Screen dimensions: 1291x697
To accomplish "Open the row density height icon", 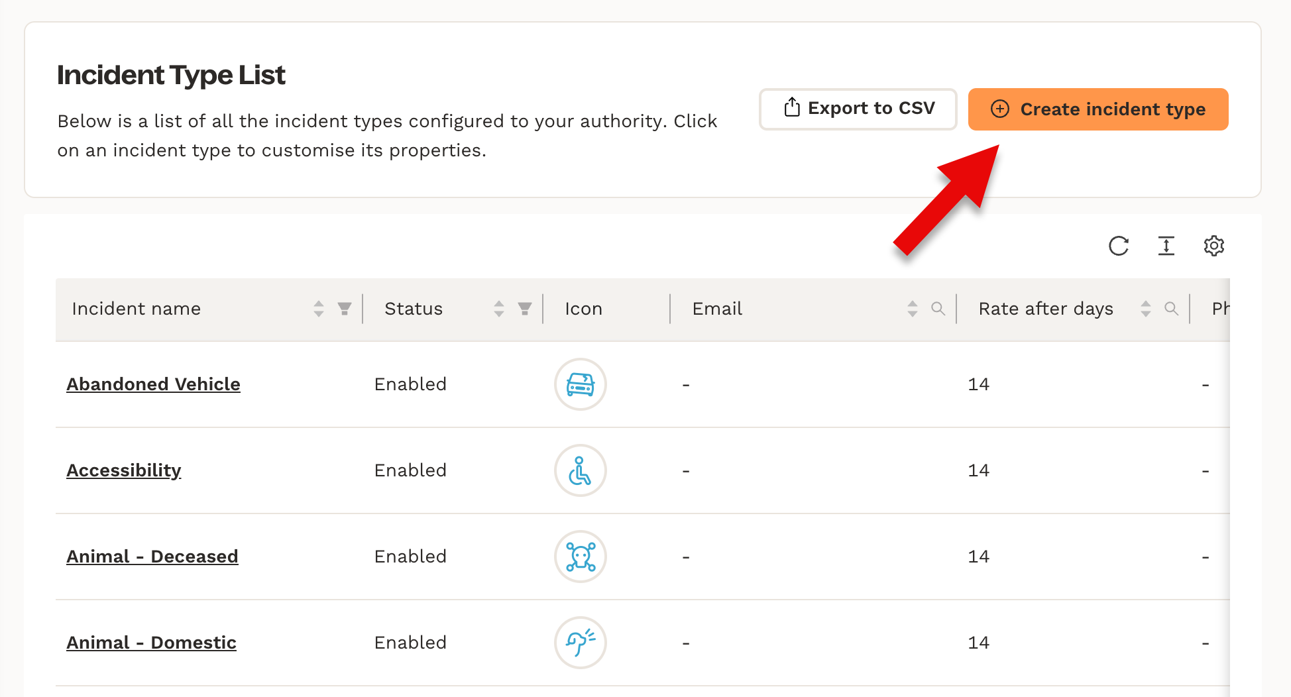I will coord(1166,246).
